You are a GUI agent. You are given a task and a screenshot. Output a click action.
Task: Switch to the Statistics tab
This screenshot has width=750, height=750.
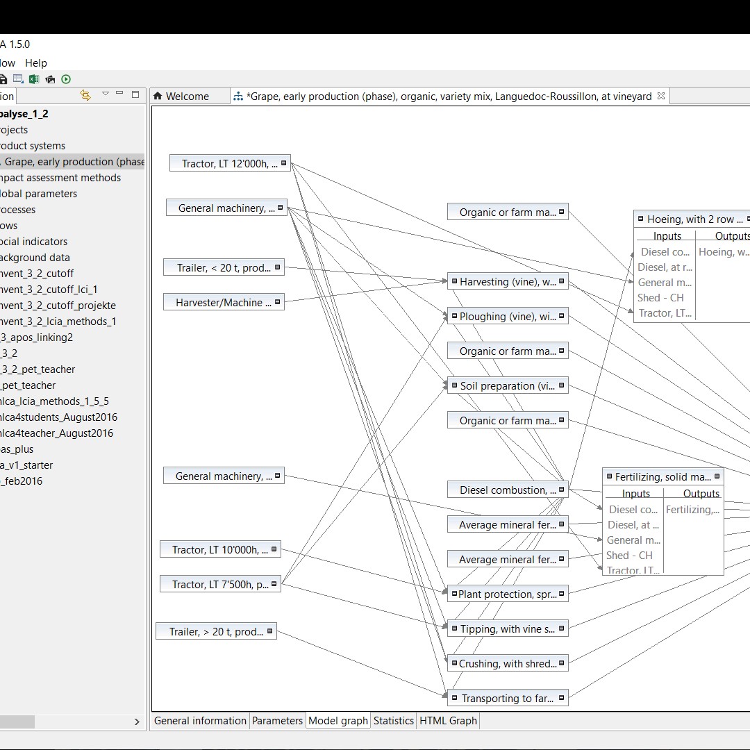(394, 720)
